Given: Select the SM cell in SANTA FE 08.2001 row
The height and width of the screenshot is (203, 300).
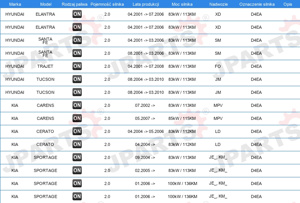Looking at the screenshot, I should click(x=218, y=53).
